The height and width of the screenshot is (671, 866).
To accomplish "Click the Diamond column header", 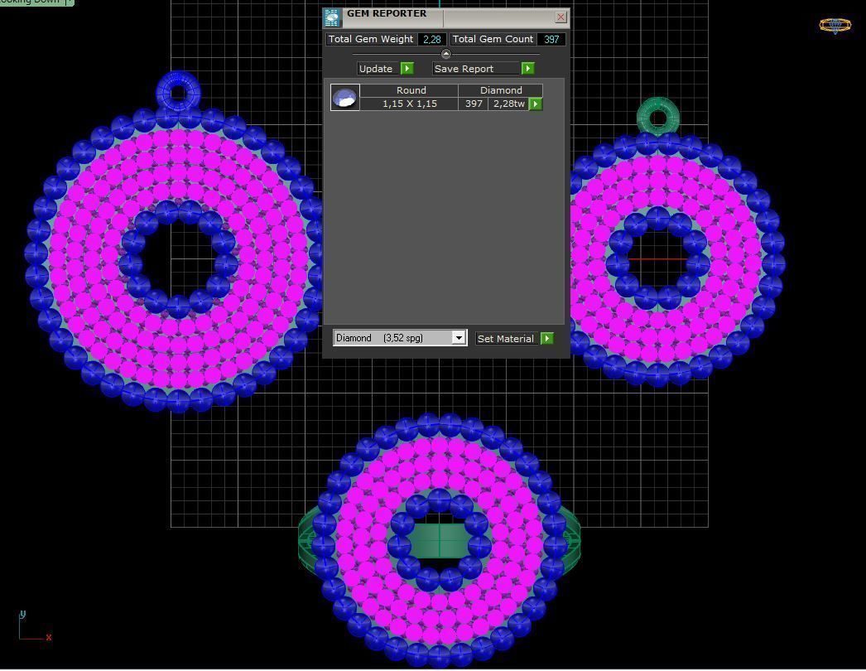I will 501,90.
